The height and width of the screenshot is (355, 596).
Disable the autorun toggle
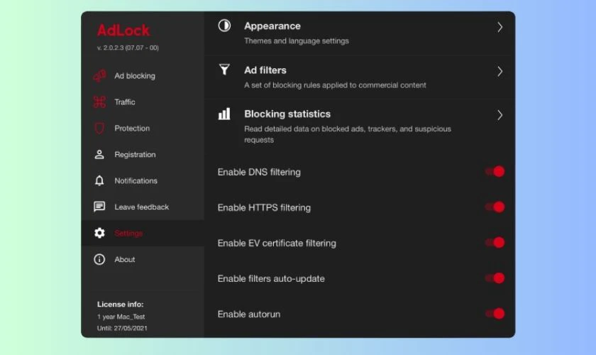pos(495,314)
